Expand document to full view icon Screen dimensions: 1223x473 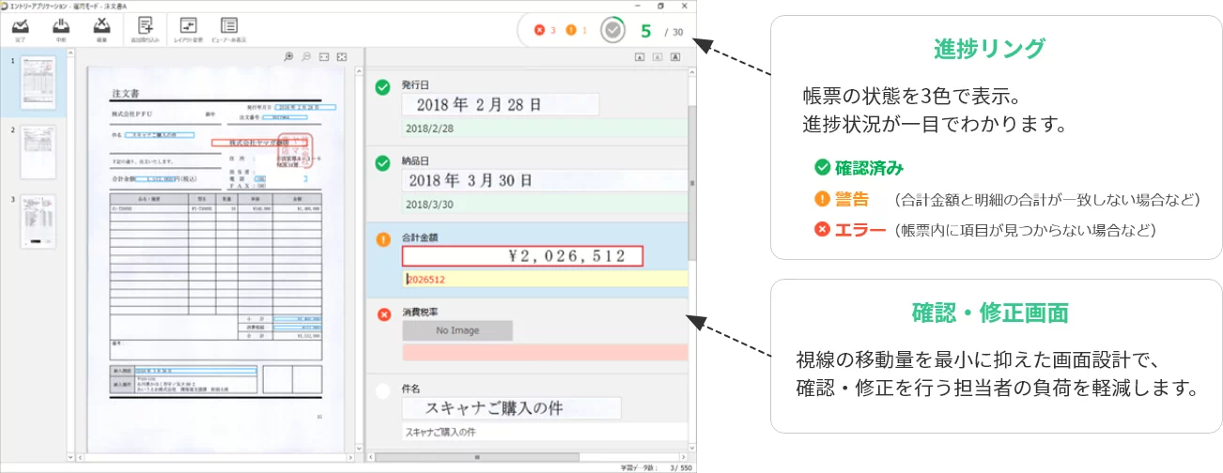pos(342,57)
